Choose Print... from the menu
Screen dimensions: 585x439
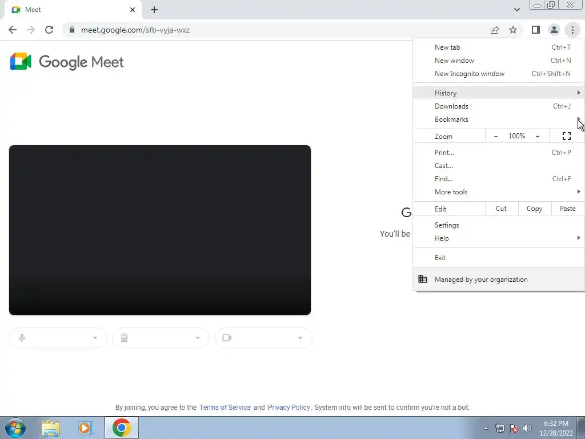click(x=498, y=152)
